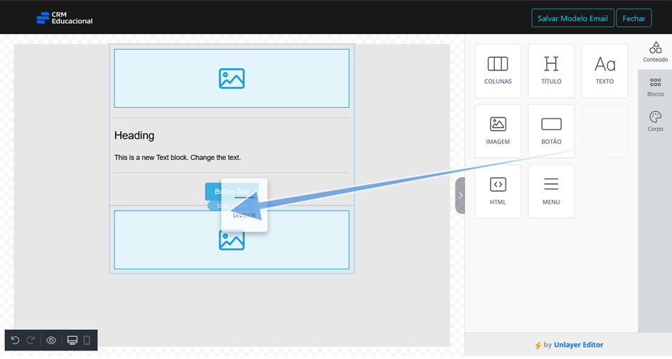Image resolution: width=672 pixels, height=359 pixels.
Task: Select the Imagem content block
Action: [498, 131]
